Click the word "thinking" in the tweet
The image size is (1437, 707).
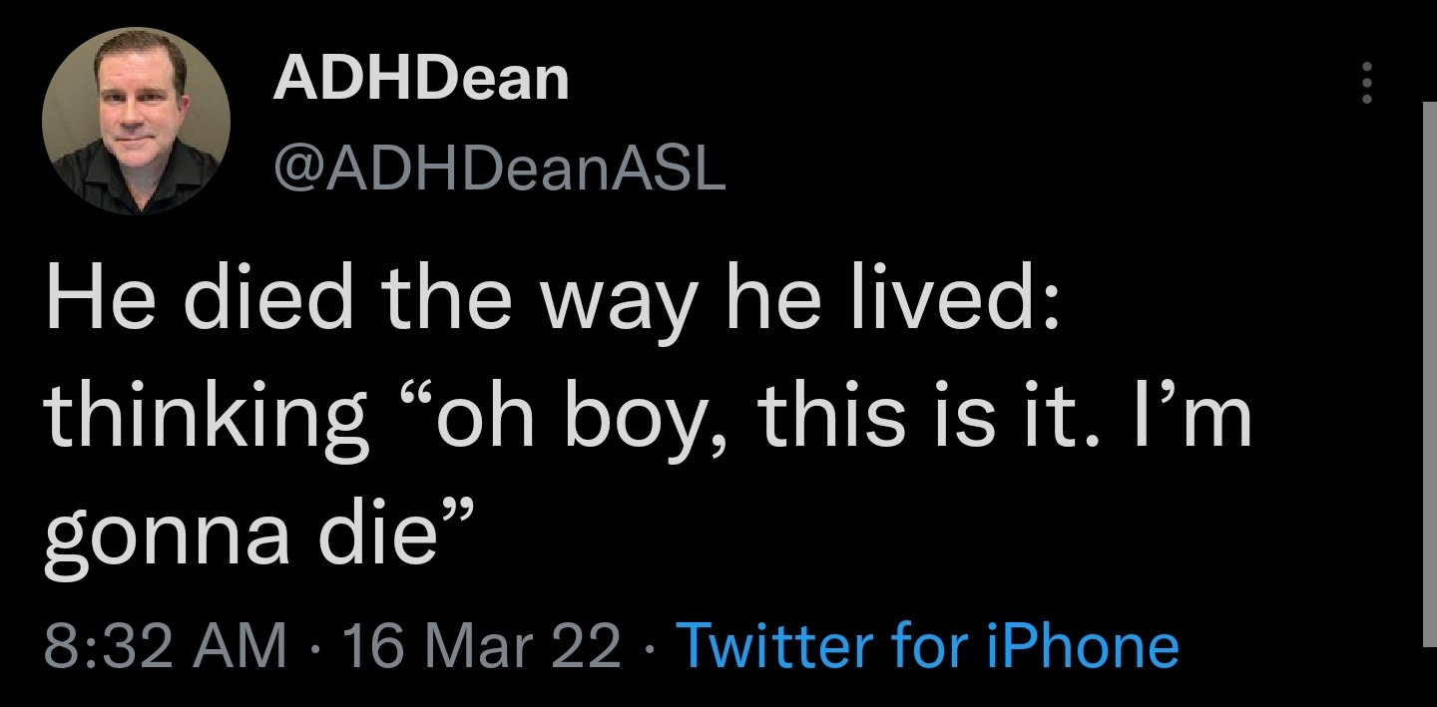point(207,417)
